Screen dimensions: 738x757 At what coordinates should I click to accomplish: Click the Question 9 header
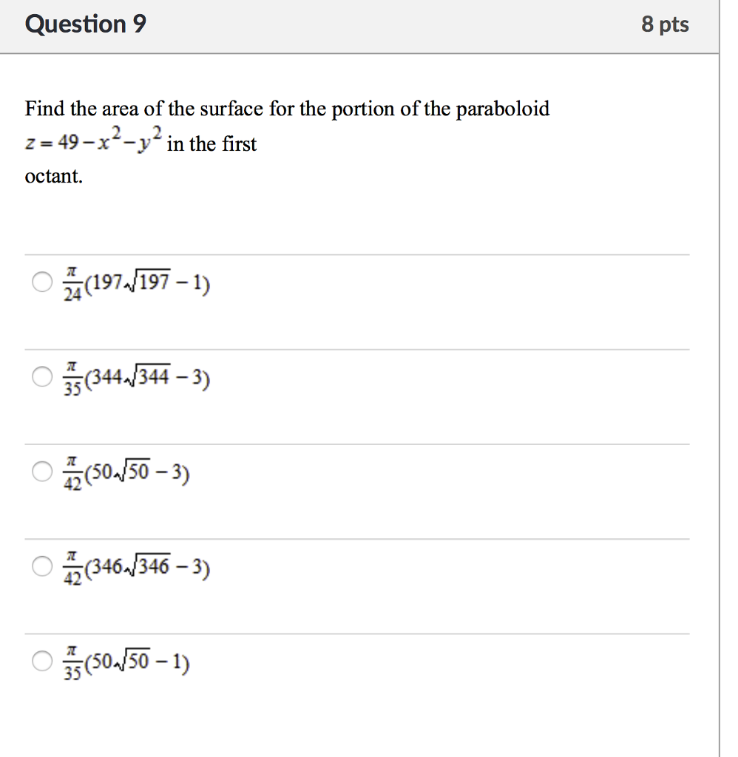[85, 24]
